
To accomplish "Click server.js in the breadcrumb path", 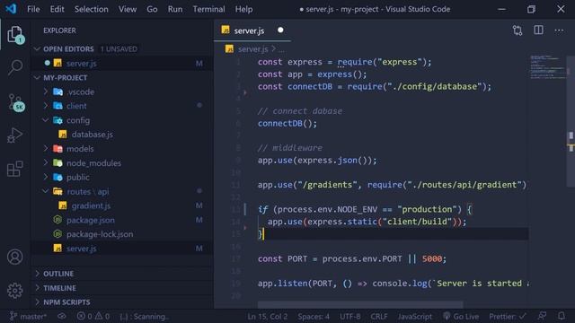I will click(253, 49).
